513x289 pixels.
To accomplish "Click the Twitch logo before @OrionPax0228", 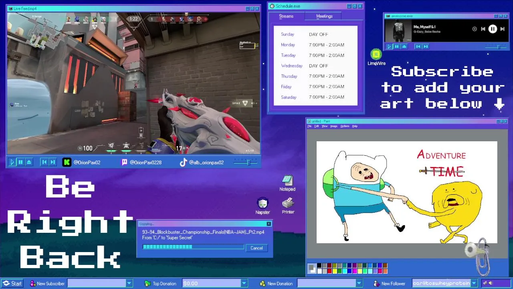I will click(x=124, y=162).
